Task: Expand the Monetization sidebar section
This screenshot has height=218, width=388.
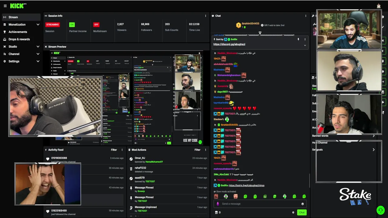Action: 38,25
